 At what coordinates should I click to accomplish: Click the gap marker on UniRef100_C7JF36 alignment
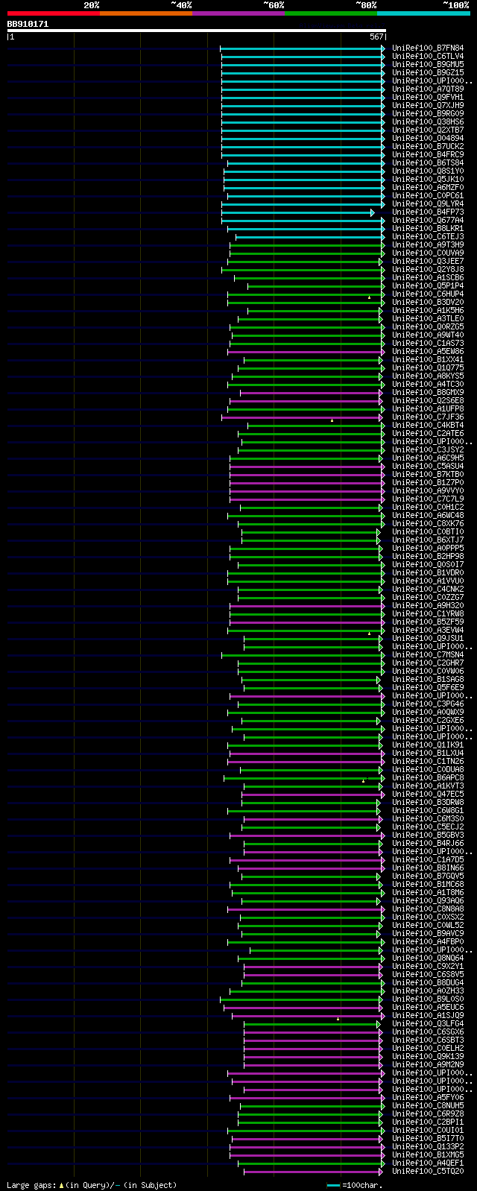(x=332, y=420)
